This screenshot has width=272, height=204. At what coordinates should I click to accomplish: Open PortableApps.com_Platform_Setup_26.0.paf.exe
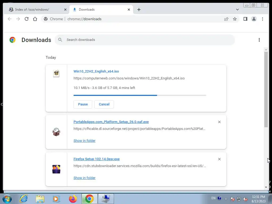(x=111, y=122)
